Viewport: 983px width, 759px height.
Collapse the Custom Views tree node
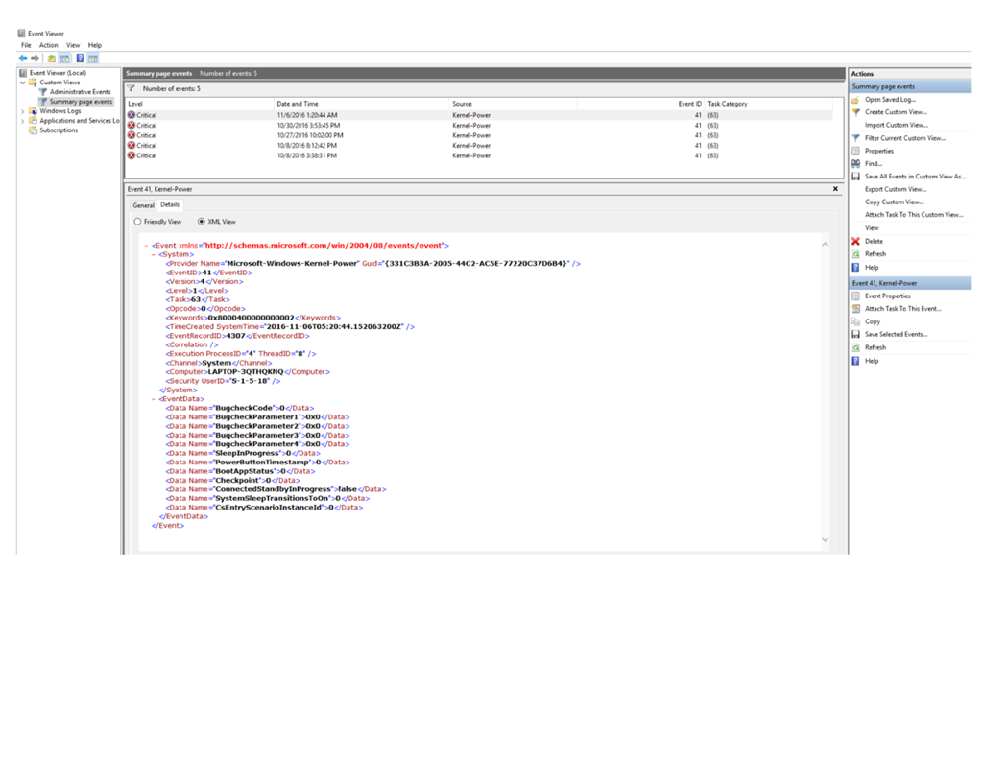click(23, 83)
